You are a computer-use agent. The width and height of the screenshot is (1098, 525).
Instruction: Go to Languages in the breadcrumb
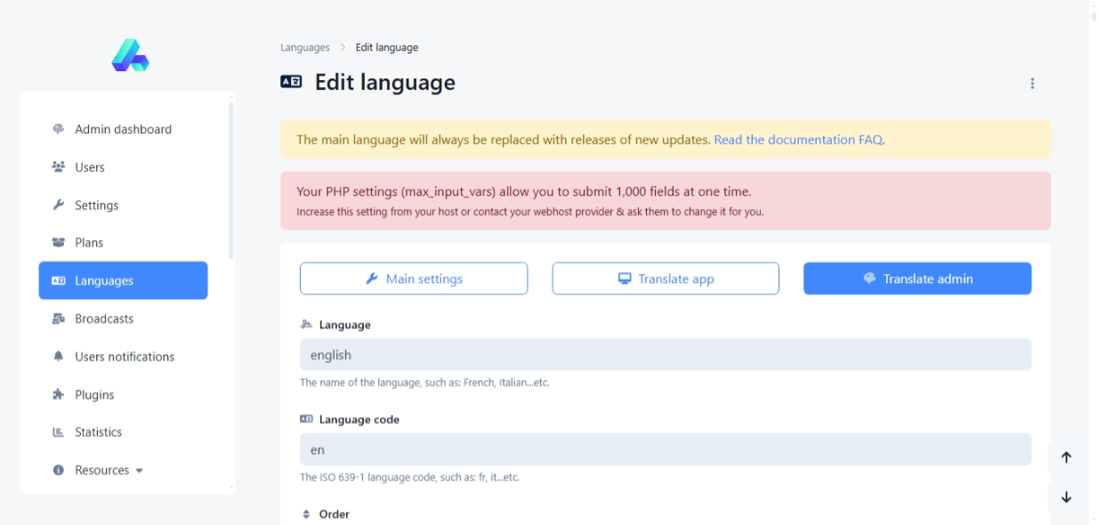[x=304, y=48]
